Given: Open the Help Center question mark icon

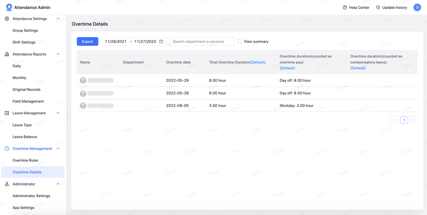Looking at the screenshot, I should pyautogui.click(x=345, y=7).
